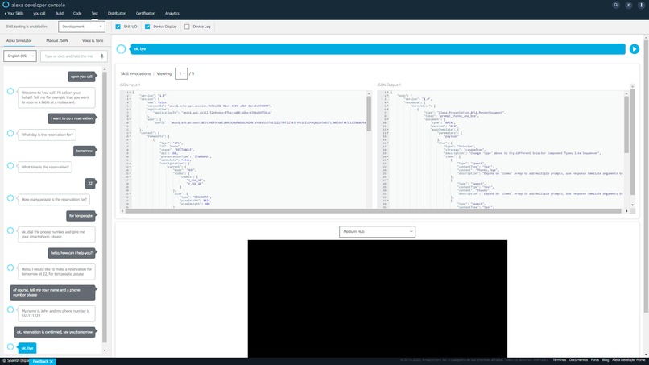Screen dimensions: 649x365
Task: Open the English (US) language dropdown
Action: [x=20, y=56]
